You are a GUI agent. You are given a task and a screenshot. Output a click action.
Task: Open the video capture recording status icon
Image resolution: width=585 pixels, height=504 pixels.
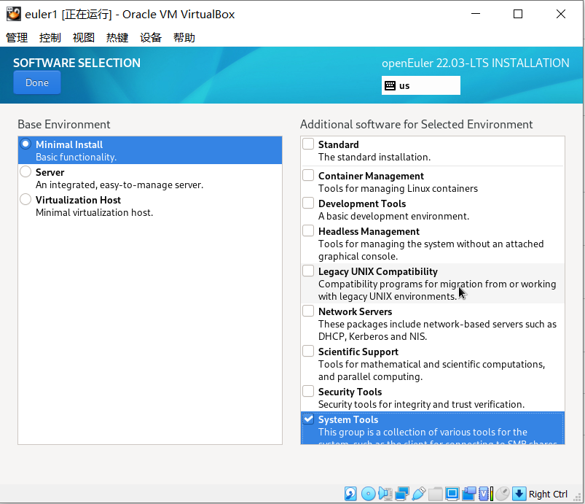[469, 494]
